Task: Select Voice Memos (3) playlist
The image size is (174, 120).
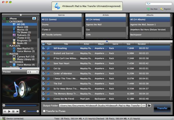Action: tap(26, 51)
